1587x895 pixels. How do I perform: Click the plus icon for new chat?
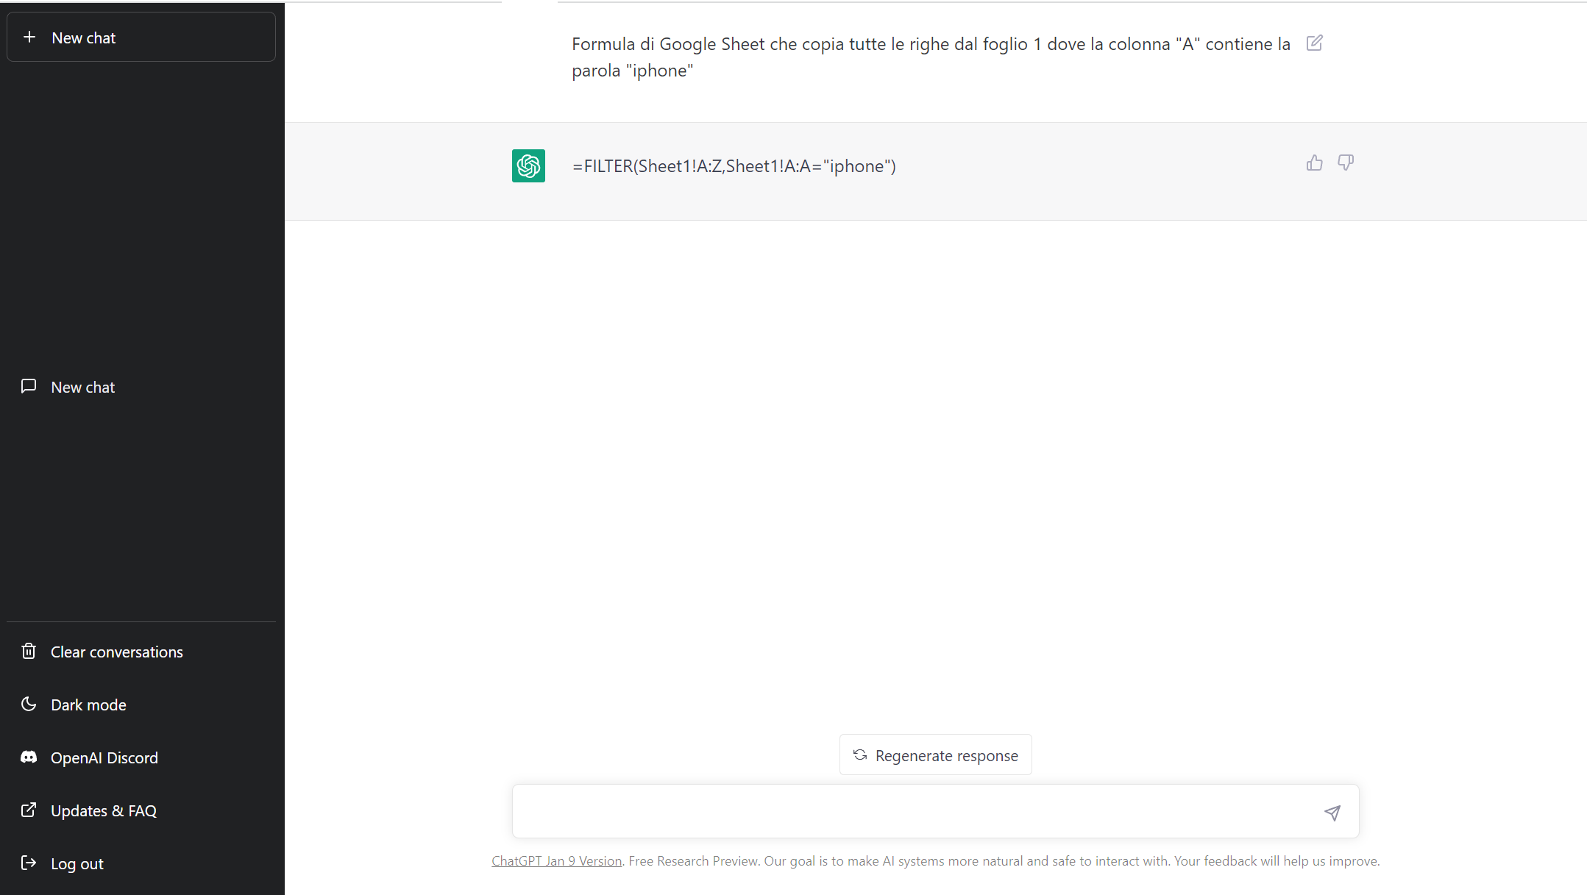(x=29, y=38)
